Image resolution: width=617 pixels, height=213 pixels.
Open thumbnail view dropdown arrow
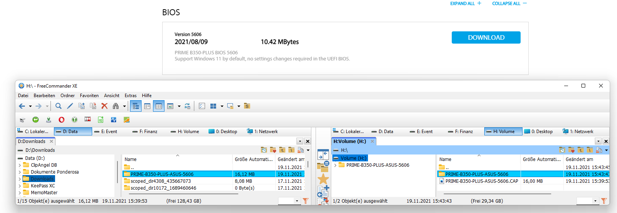pos(179,106)
